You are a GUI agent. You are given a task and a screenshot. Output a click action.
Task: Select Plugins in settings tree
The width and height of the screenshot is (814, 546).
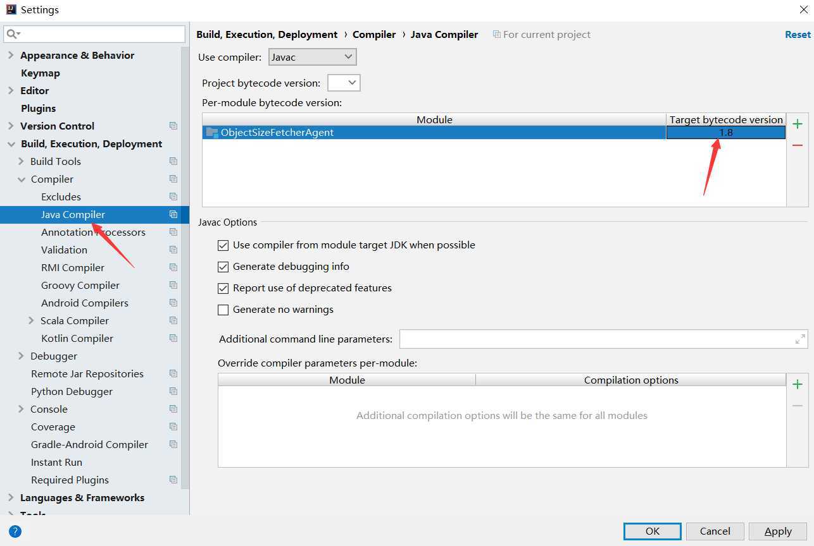coord(38,108)
